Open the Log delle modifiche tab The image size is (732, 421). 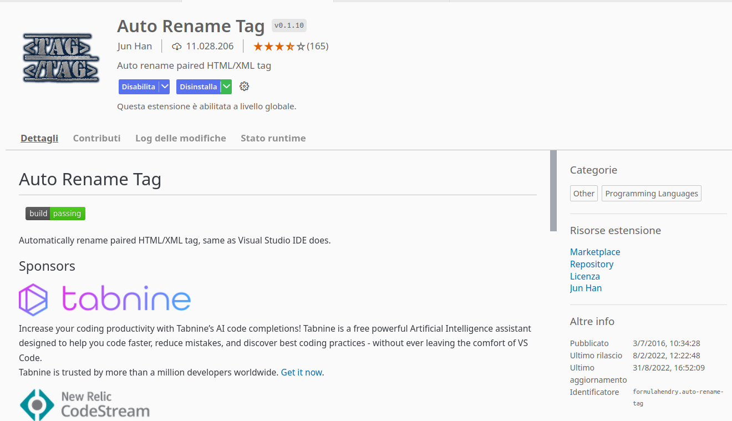click(x=180, y=138)
